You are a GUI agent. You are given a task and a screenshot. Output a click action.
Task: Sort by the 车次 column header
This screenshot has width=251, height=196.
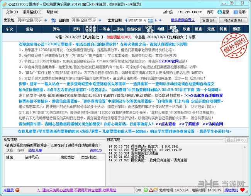9,29
